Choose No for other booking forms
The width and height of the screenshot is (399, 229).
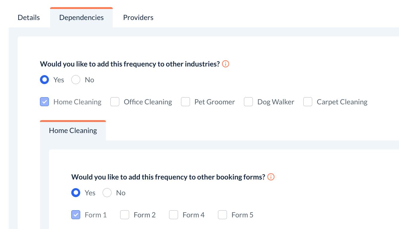(x=107, y=193)
